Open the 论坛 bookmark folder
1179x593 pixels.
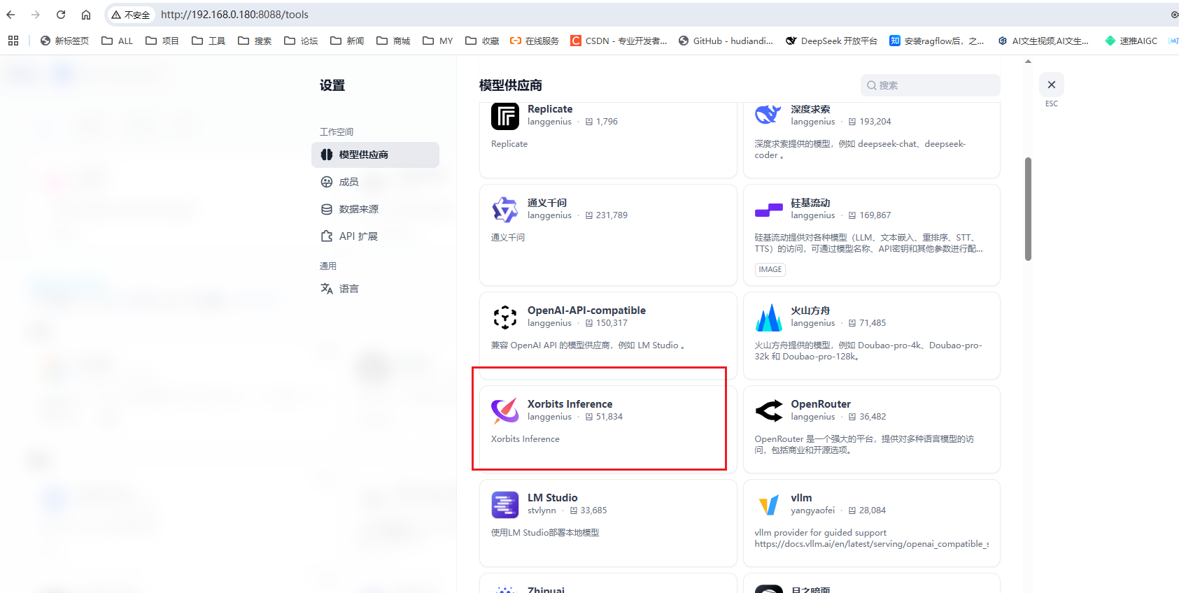[301, 41]
